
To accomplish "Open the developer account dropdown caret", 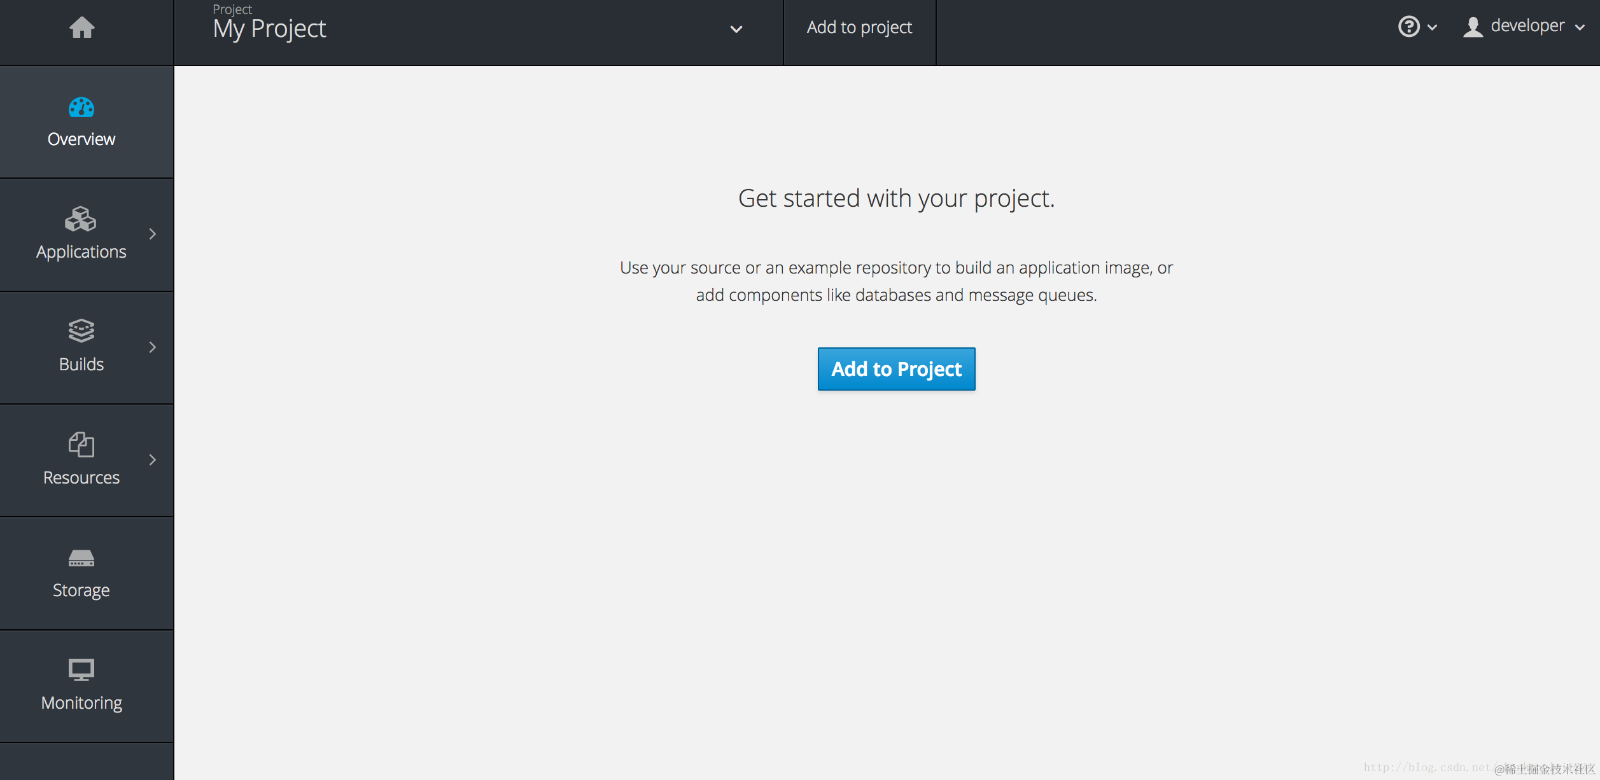I will coord(1580,27).
